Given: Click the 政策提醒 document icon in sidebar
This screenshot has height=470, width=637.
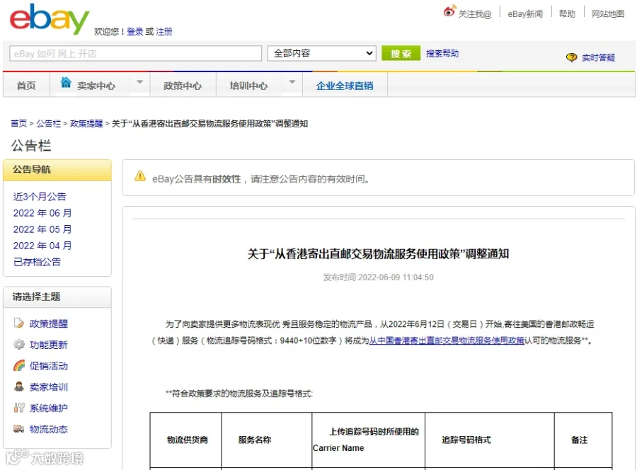Looking at the screenshot, I should tap(18, 323).
